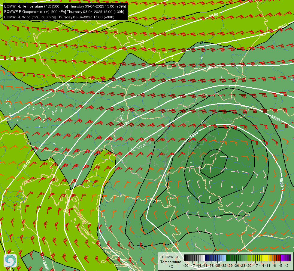
Task: Pick the light blue swatch above -32 in the legend
Action: point(225,258)
